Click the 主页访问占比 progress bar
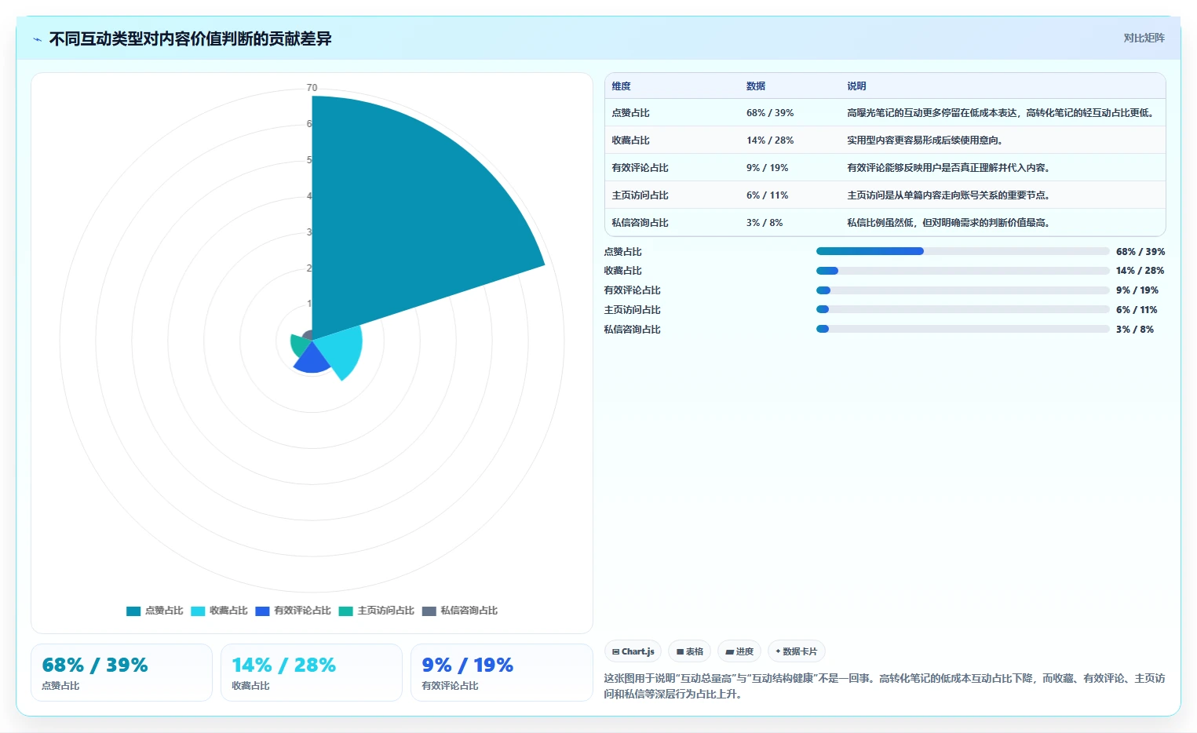Image resolution: width=1197 pixels, height=733 pixels. pos(962,309)
